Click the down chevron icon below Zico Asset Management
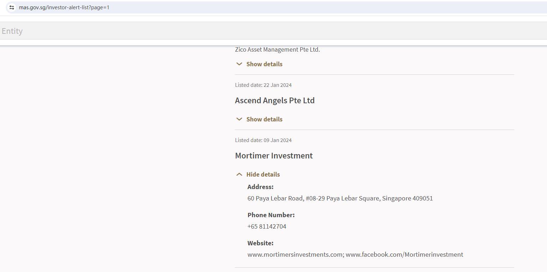Viewport: 547px width, 272px height. pyautogui.click(x=239, y=64)
